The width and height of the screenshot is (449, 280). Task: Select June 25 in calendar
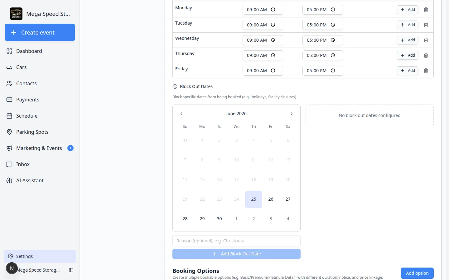coord(253,199)
